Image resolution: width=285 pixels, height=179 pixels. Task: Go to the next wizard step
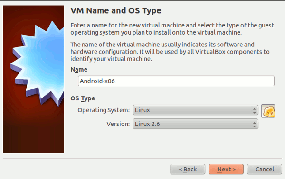click(226, 169)
